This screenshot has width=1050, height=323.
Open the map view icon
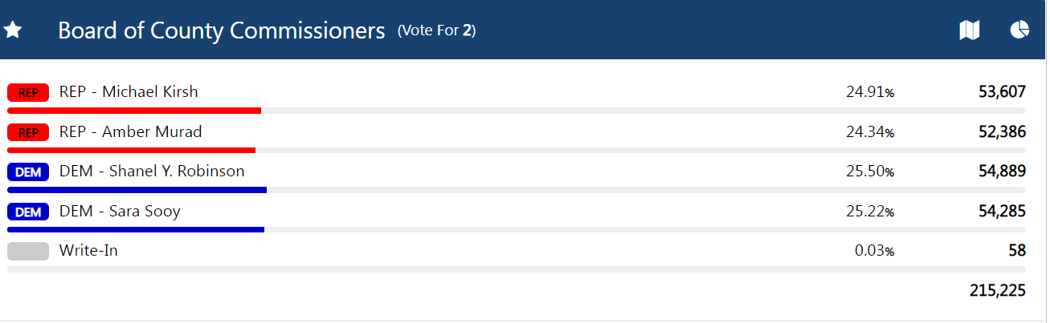[x=970, y=30]
